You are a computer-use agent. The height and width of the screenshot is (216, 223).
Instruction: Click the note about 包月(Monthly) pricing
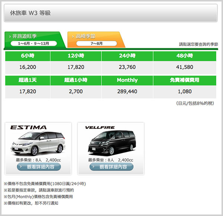tap(38, 197)
